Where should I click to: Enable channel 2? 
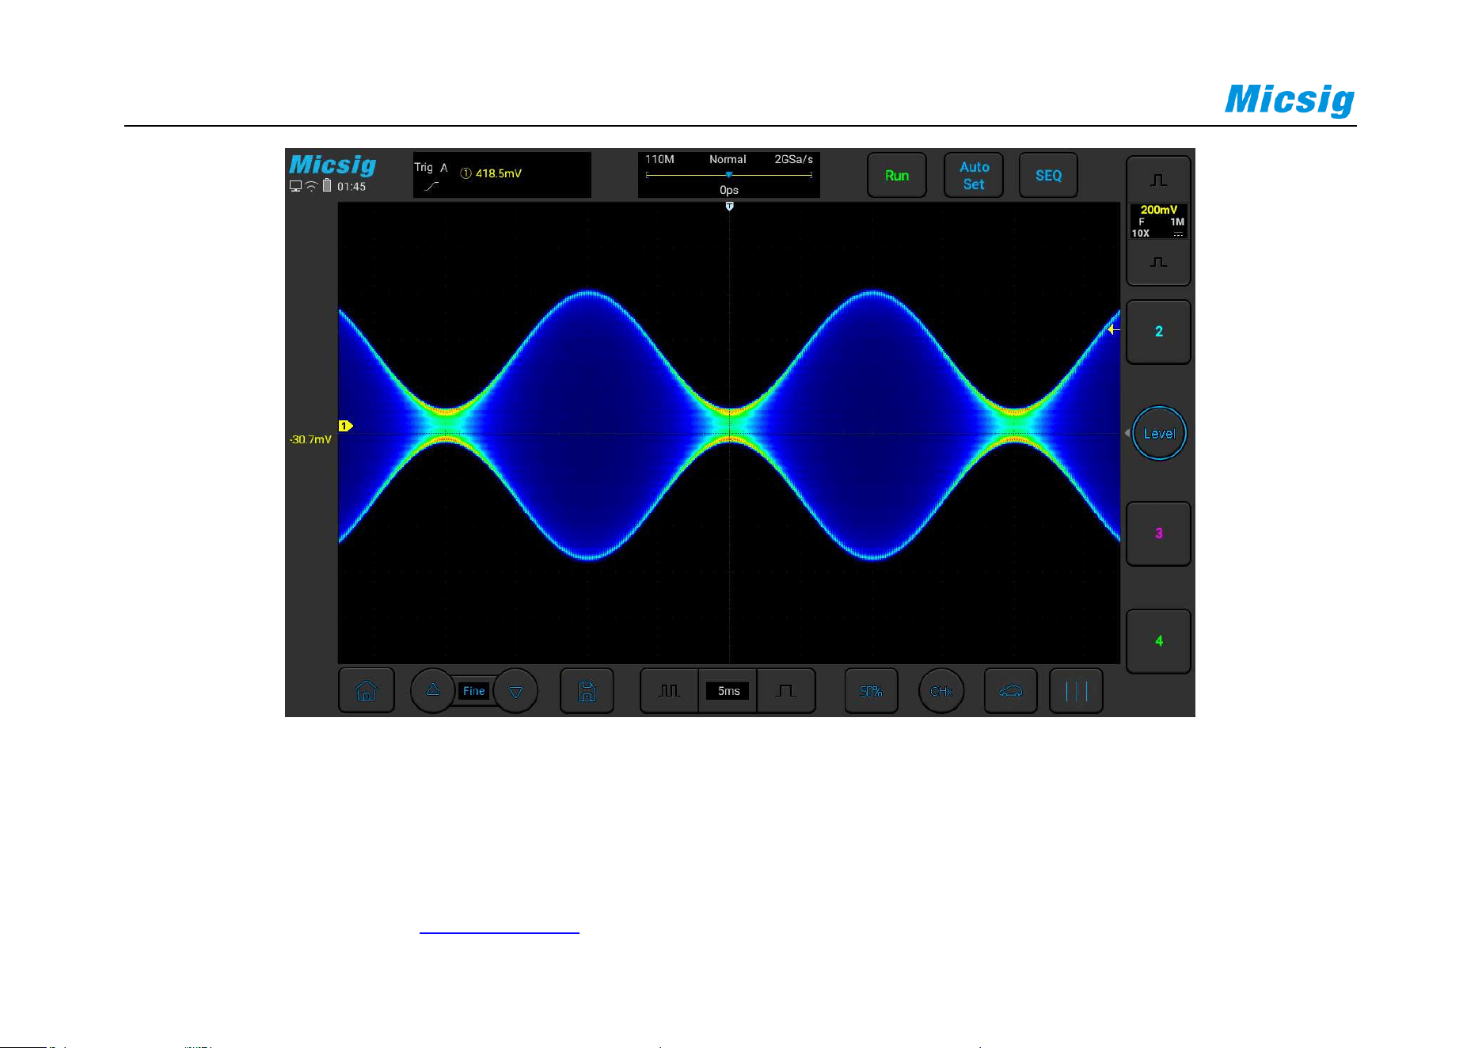[1158, 332]
